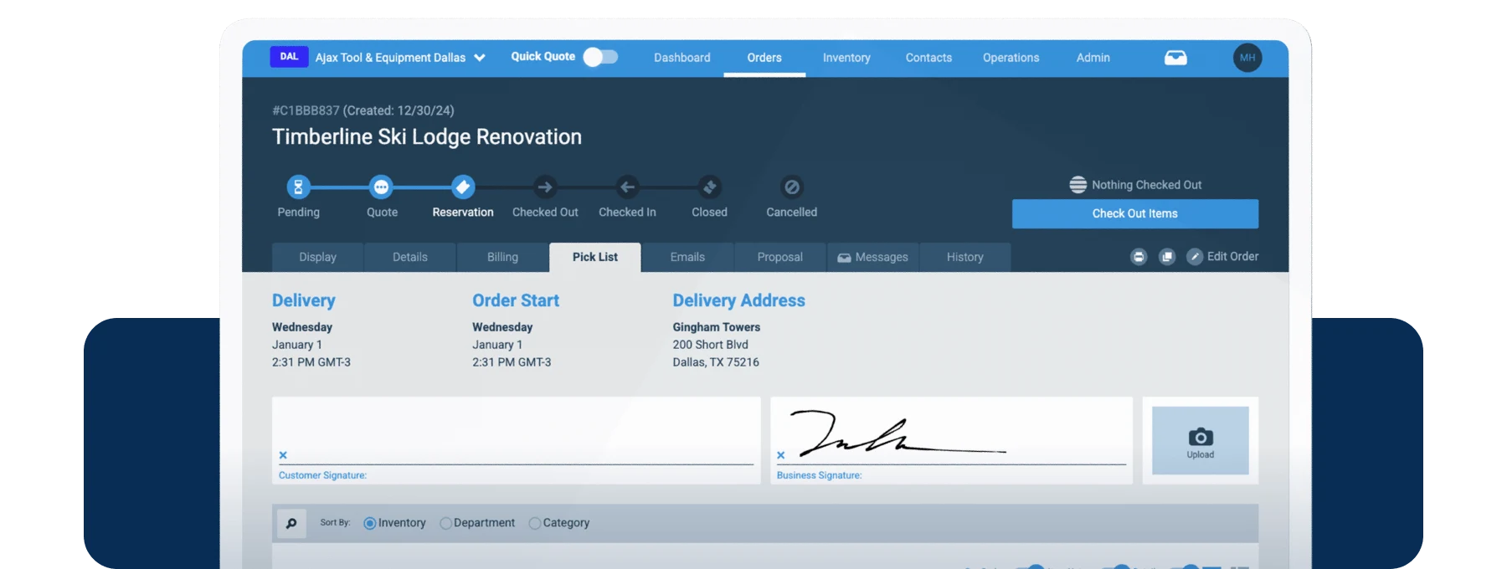Open Admin in top navigation
Viewport: 1507px width, 569px height.
coord(1093,58)
